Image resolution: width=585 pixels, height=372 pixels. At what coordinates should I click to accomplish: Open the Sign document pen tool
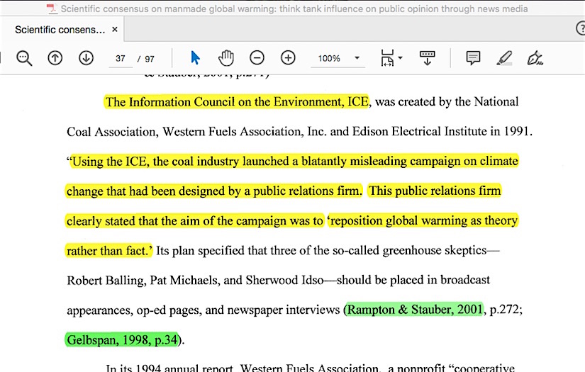point(535,58)
